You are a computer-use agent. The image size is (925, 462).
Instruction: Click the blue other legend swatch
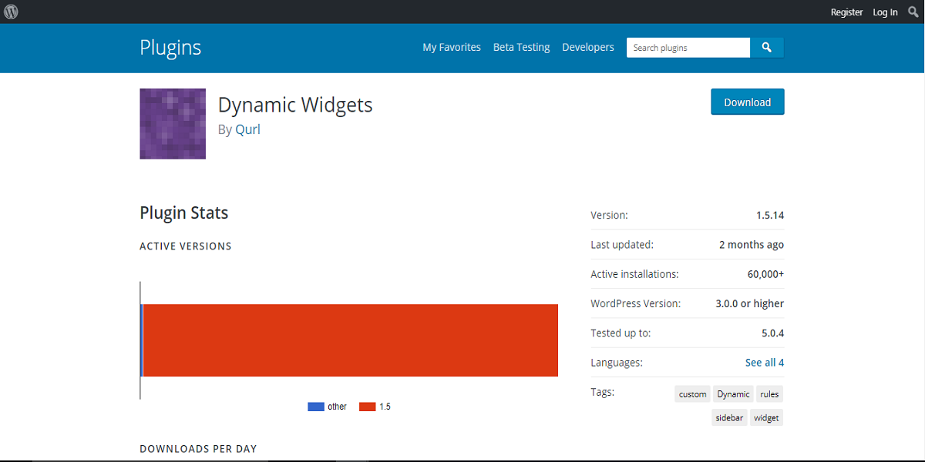(x=316, y=407)
